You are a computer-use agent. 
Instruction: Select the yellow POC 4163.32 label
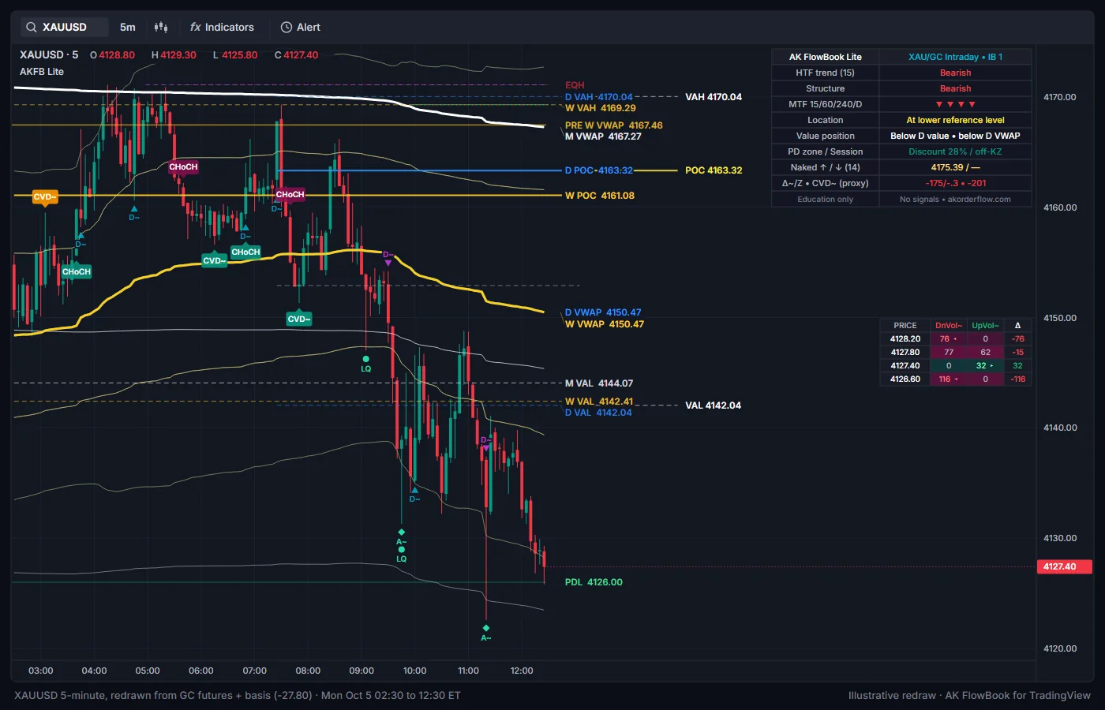[x=714, y=170]
